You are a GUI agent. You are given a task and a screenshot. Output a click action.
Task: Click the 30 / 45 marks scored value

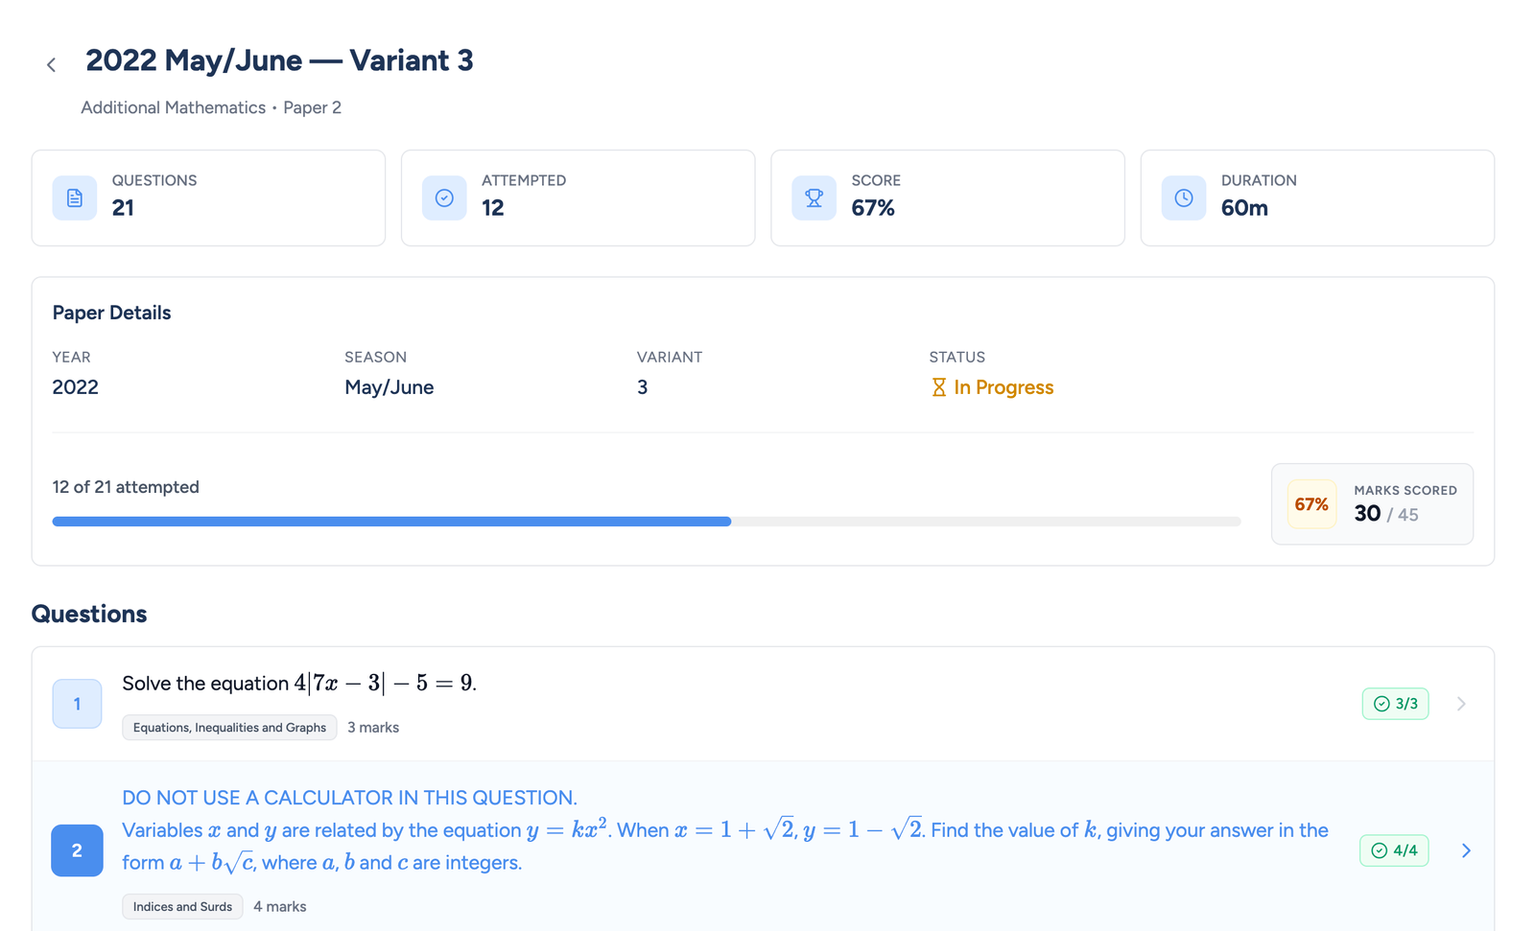click(1386, 514)
